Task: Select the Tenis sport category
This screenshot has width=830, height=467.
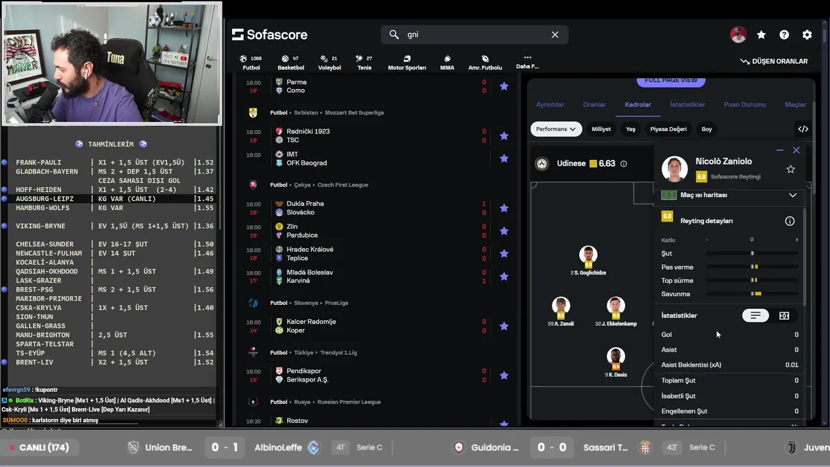Action: (364, 62)
